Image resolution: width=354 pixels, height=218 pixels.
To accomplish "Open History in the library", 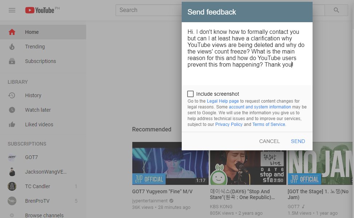I will [x=43, y=95].
